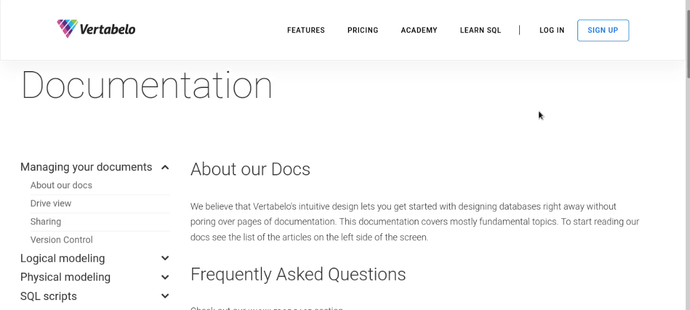This screenshot has width=690, height=310.
Task: Open the Learn SQL link
Action: coord(480,31)
